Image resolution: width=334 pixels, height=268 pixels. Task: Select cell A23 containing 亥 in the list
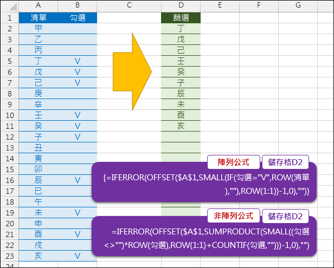click(x=38, y=256)
